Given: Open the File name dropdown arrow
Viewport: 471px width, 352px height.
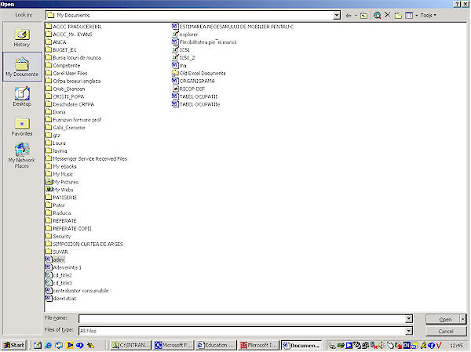Looking at the screenshot, I should coord(408,319).
